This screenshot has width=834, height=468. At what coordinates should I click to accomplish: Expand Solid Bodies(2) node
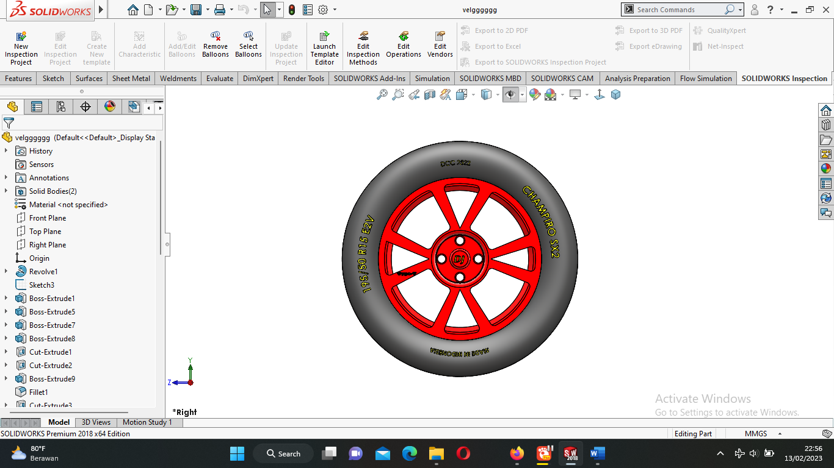coord(6,191)
